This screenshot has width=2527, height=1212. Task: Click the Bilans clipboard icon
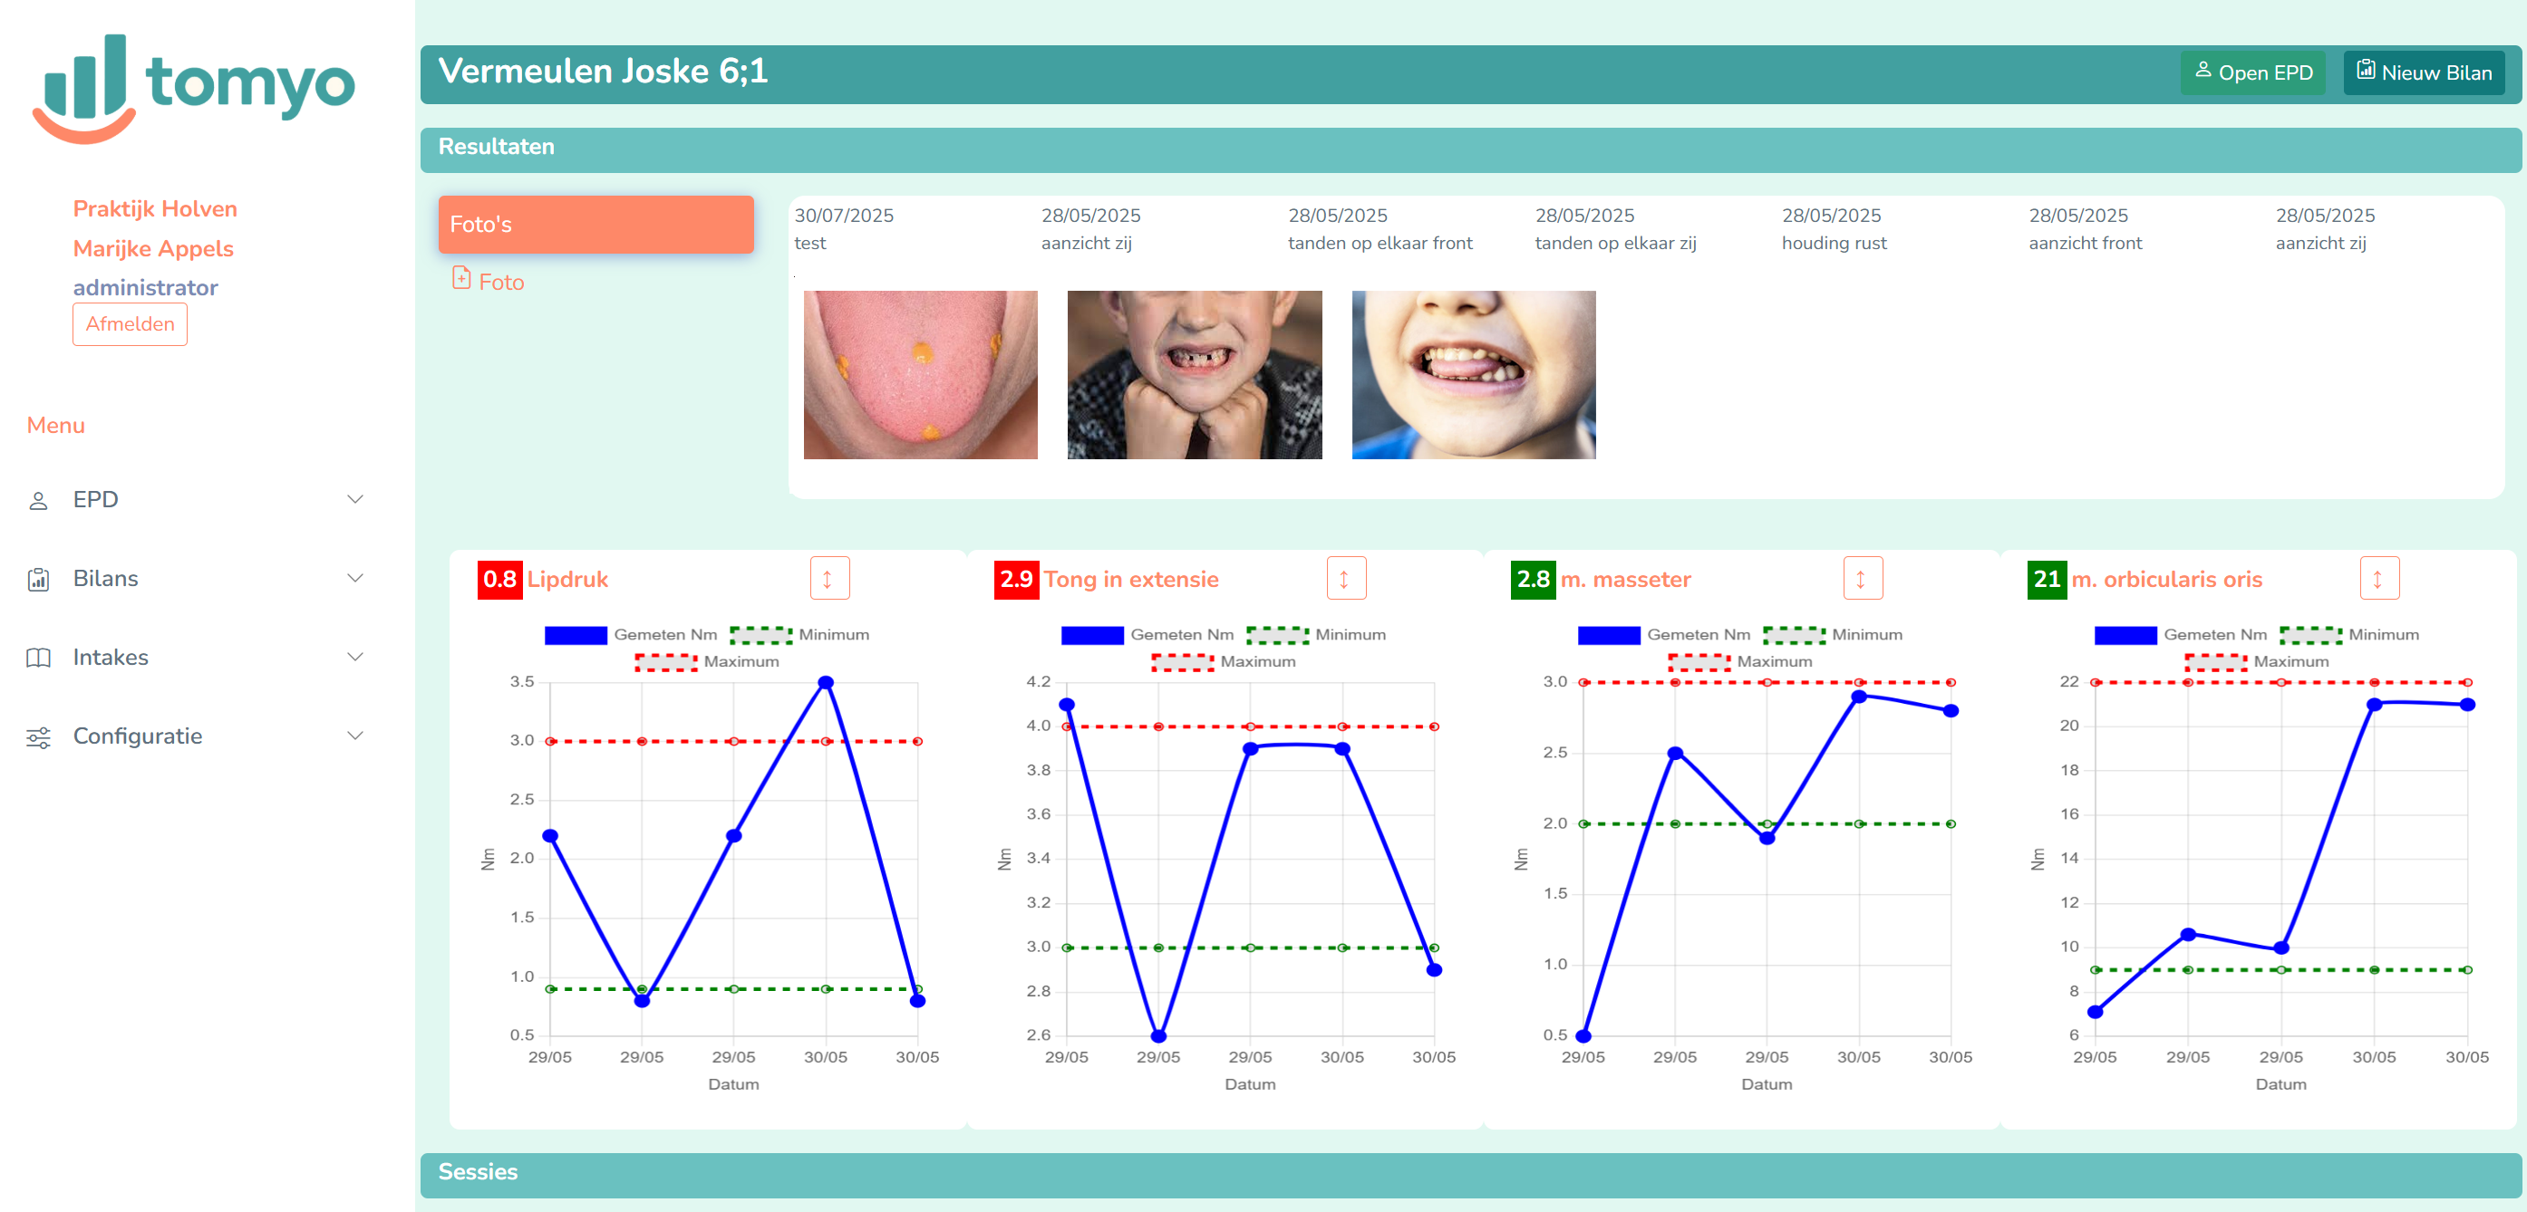click(38, 580)
